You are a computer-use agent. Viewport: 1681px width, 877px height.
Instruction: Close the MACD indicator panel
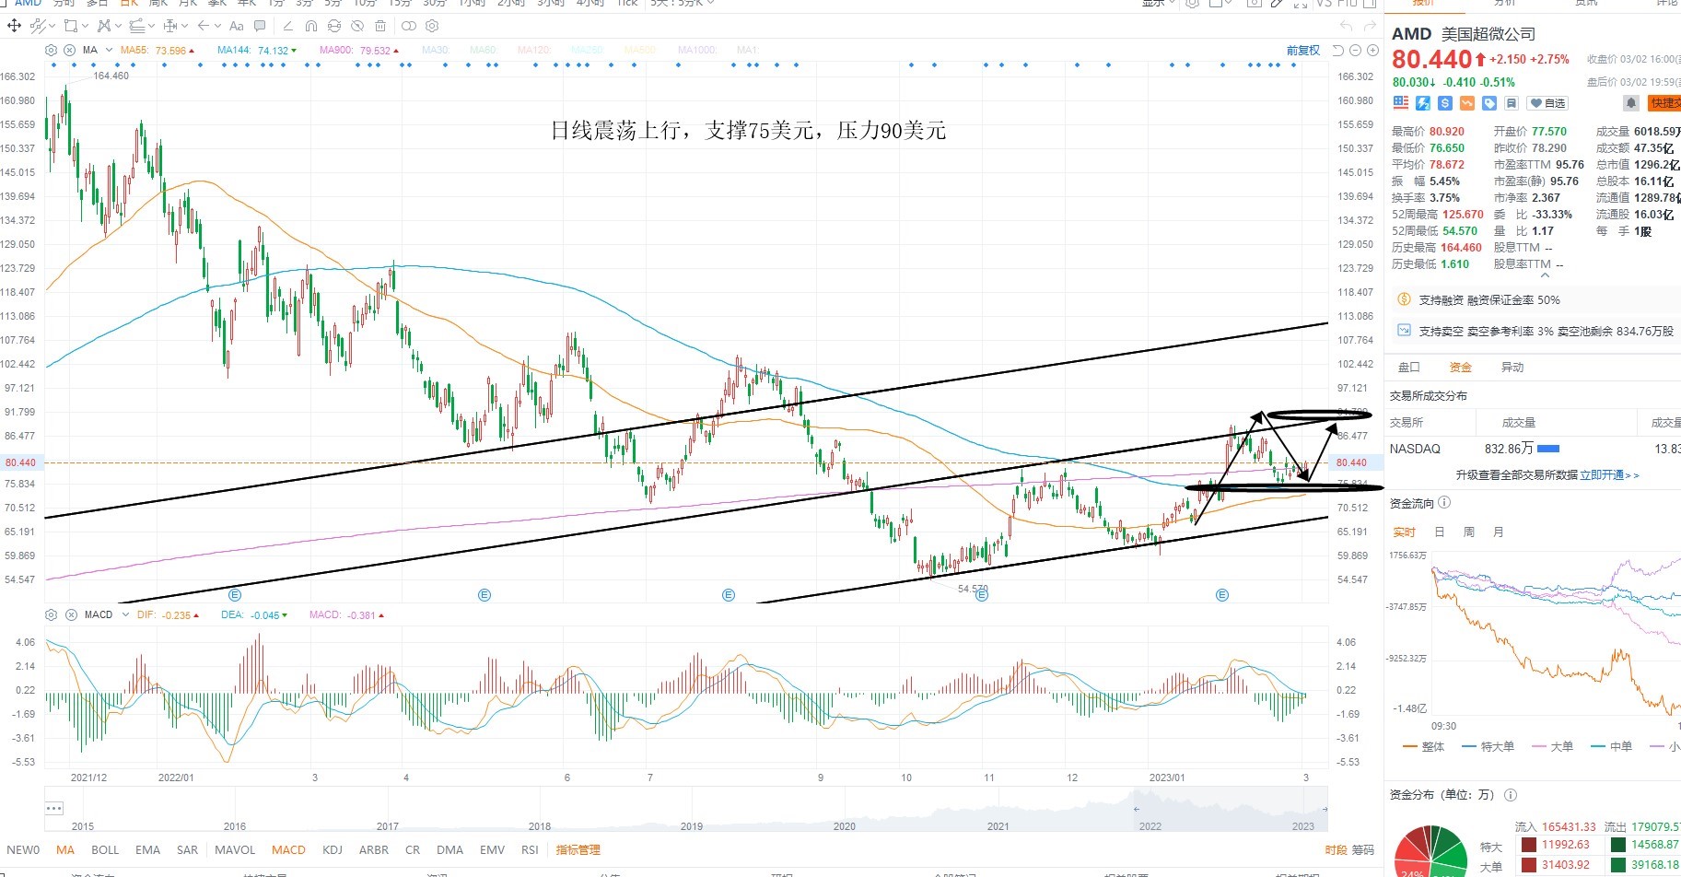click(69, 614)
